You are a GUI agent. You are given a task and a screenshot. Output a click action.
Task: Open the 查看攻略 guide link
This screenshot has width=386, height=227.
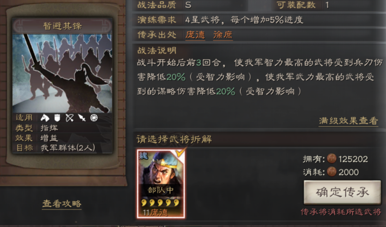coord(62,204)
